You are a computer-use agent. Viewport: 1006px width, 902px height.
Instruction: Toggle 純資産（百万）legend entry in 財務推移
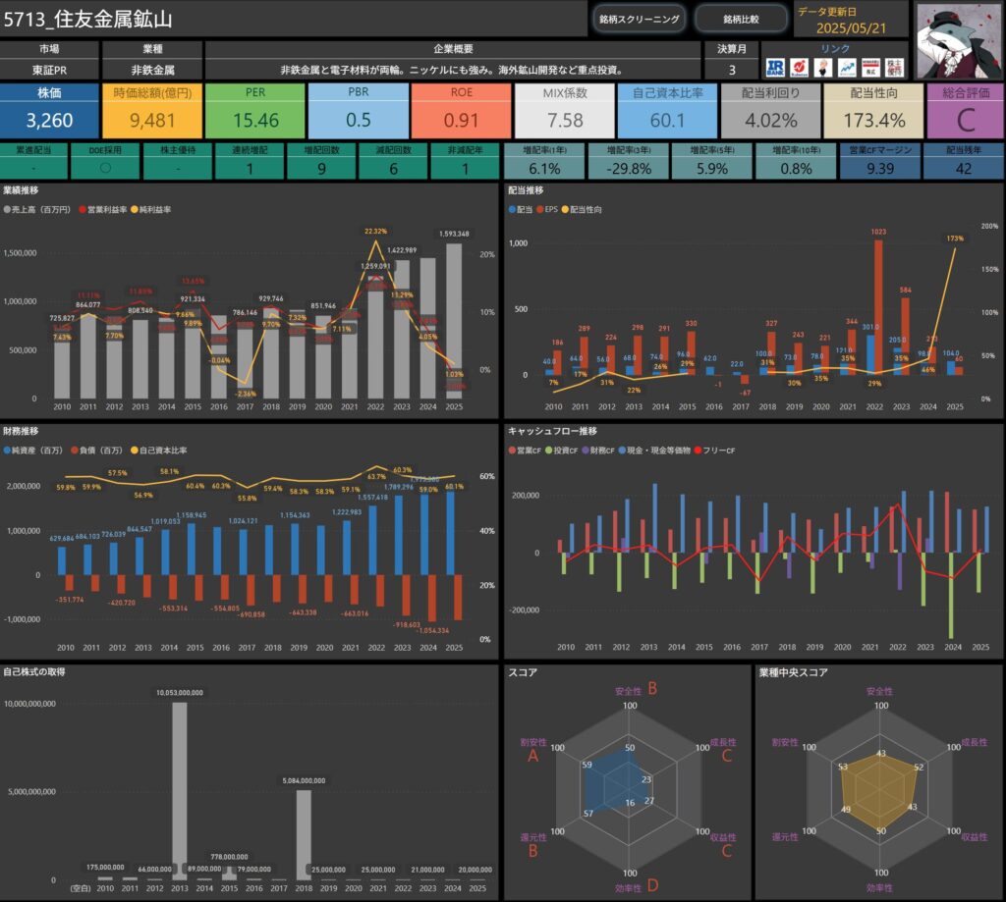33,451
